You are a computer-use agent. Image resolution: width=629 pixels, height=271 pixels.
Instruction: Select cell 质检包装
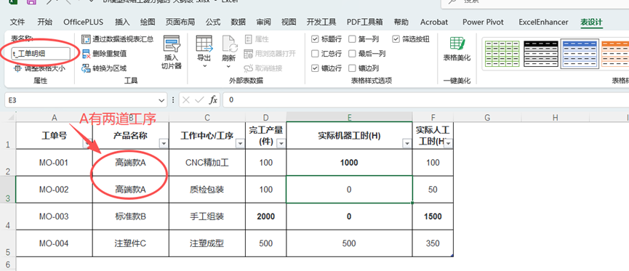coord(207,190)
